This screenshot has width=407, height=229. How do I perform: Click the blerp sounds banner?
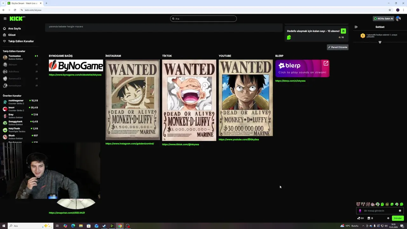pos(302,68)
